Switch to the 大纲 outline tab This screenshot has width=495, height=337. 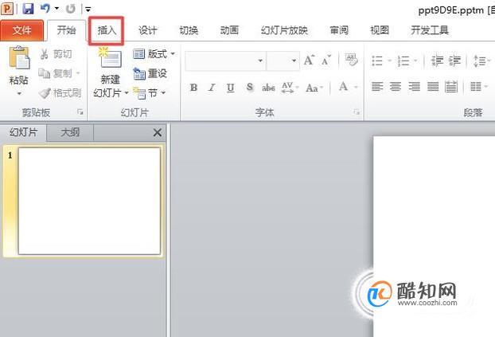click(x=70, y=132)
